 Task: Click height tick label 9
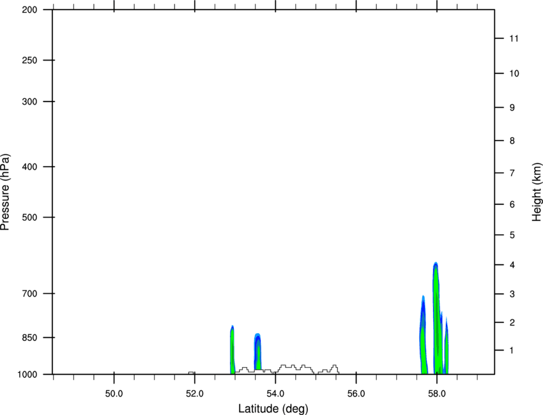coord(512,108)
